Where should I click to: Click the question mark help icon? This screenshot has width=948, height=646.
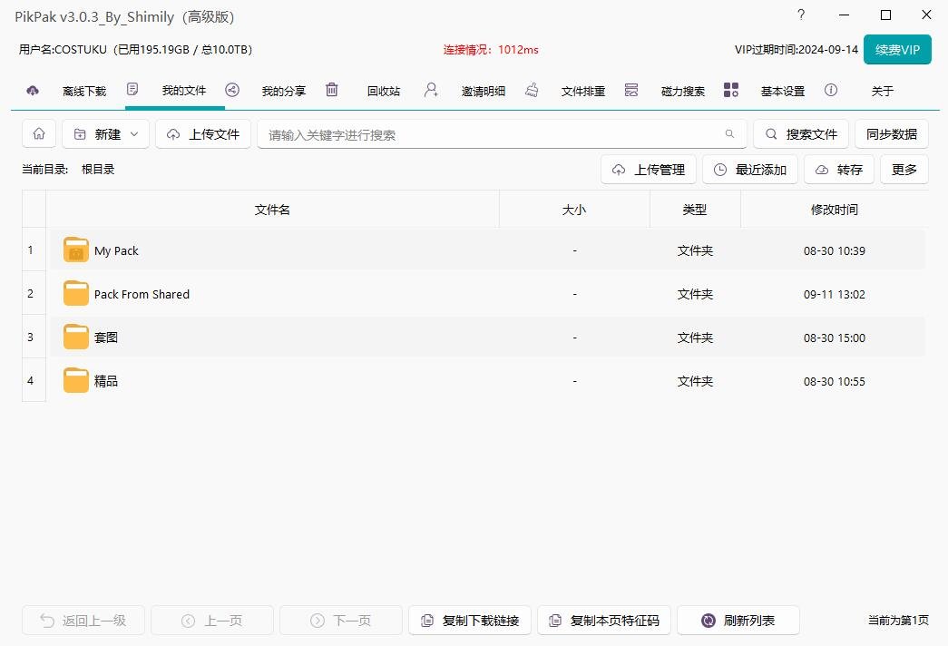click(x=801, y=15)
